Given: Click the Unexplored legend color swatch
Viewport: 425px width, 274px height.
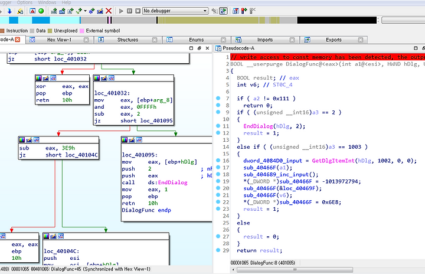Looking at the screenshot, I should click(50, 31).
